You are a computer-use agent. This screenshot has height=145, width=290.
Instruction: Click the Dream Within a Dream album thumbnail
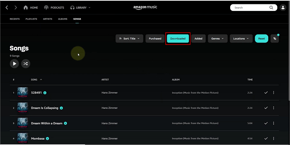(23, 123)
